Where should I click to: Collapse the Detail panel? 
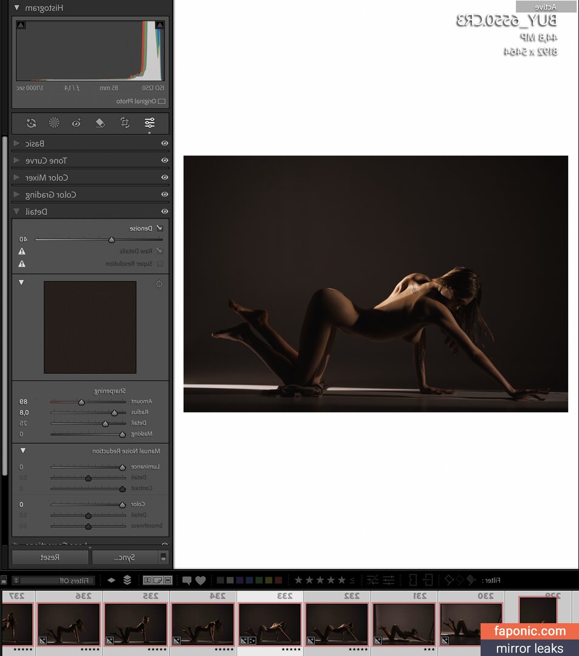click(17, 212)
